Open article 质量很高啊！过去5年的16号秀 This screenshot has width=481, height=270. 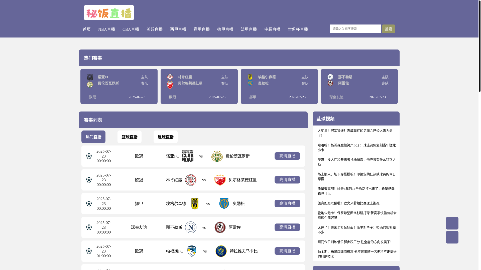coord(356,191)
